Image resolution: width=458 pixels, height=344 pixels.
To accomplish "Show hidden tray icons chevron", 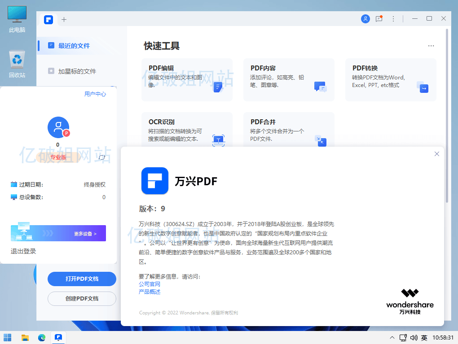I will click(392, 338).
